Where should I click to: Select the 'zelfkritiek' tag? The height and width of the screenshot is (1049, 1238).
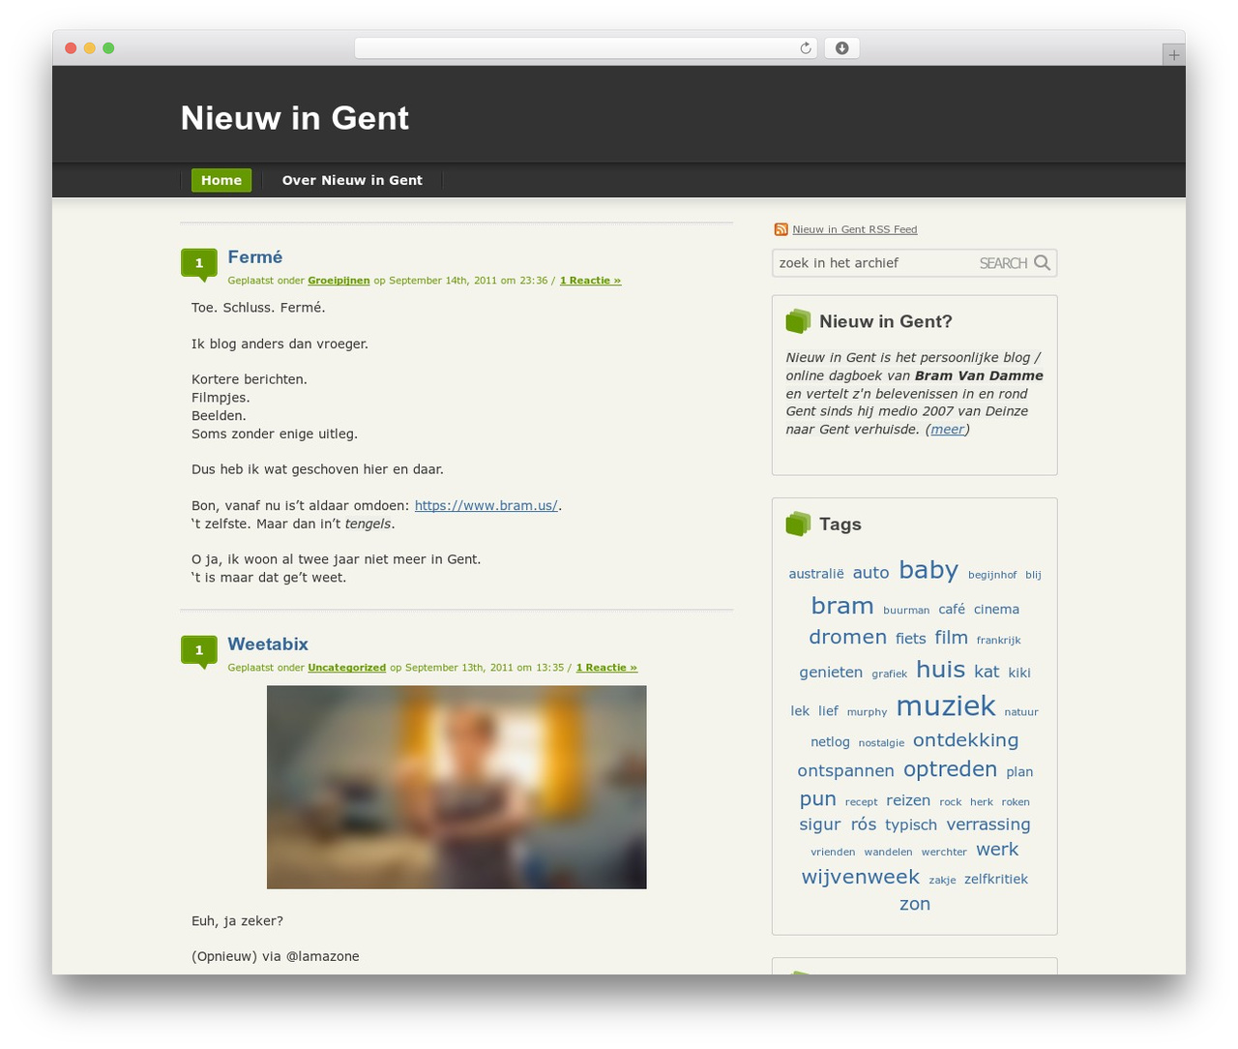[996, 879]
